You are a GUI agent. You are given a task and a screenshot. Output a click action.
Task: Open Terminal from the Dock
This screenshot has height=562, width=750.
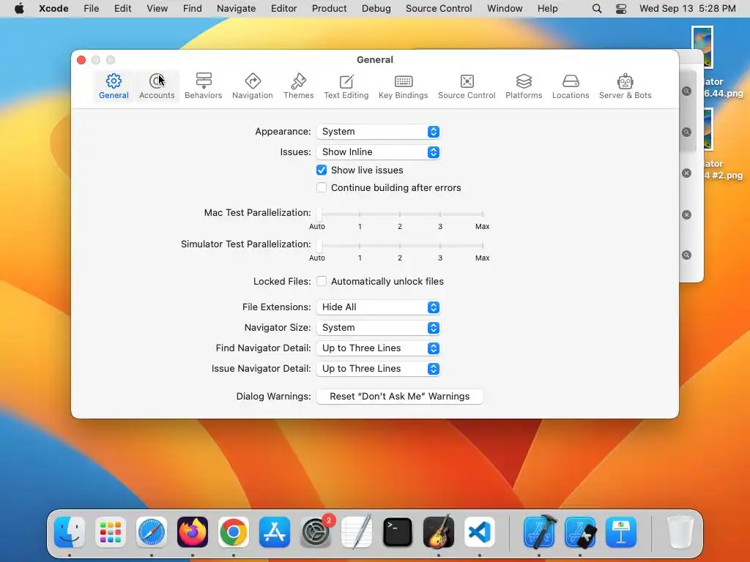click(x=398, y=532)
